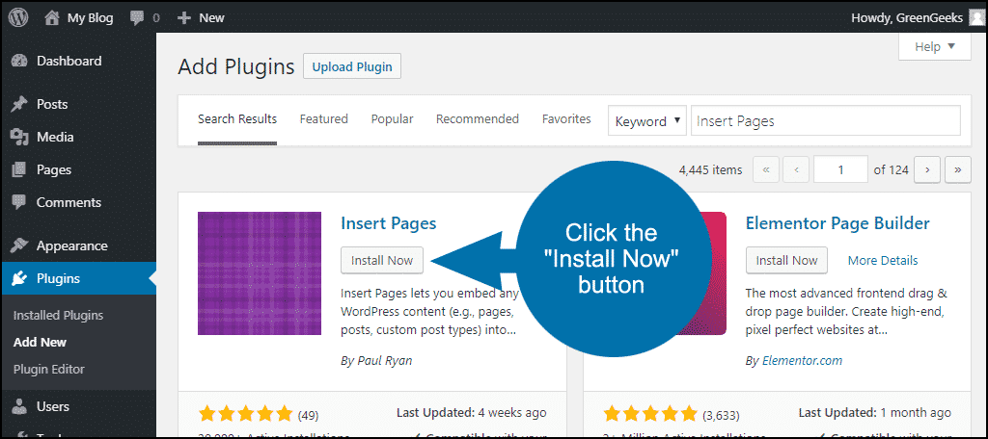Image resolution: width=988 pixels, height=439 pixels.
Task: Click the Posts pushpin icon
Action: tap(19, 104)
